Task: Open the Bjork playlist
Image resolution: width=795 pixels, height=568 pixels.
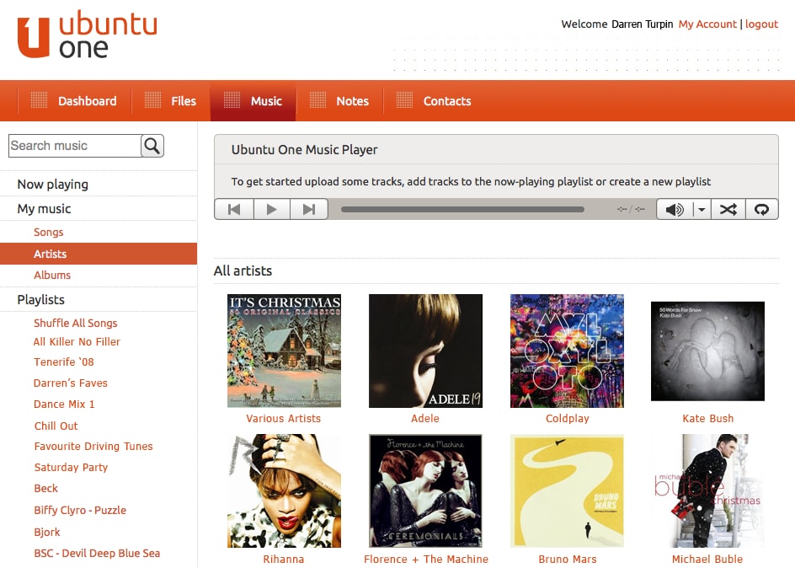Action: point(47,532)
